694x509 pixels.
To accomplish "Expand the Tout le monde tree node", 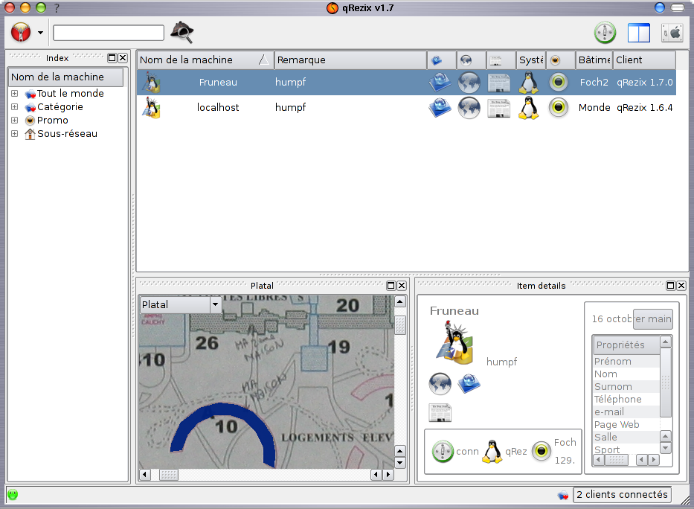I will [x=15, y=93].
